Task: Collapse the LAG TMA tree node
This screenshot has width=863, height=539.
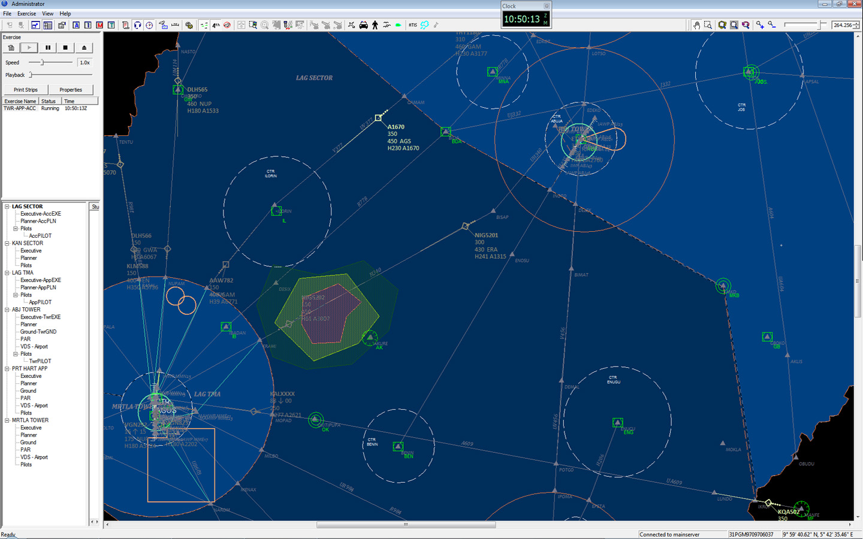Action: point(7,273)
